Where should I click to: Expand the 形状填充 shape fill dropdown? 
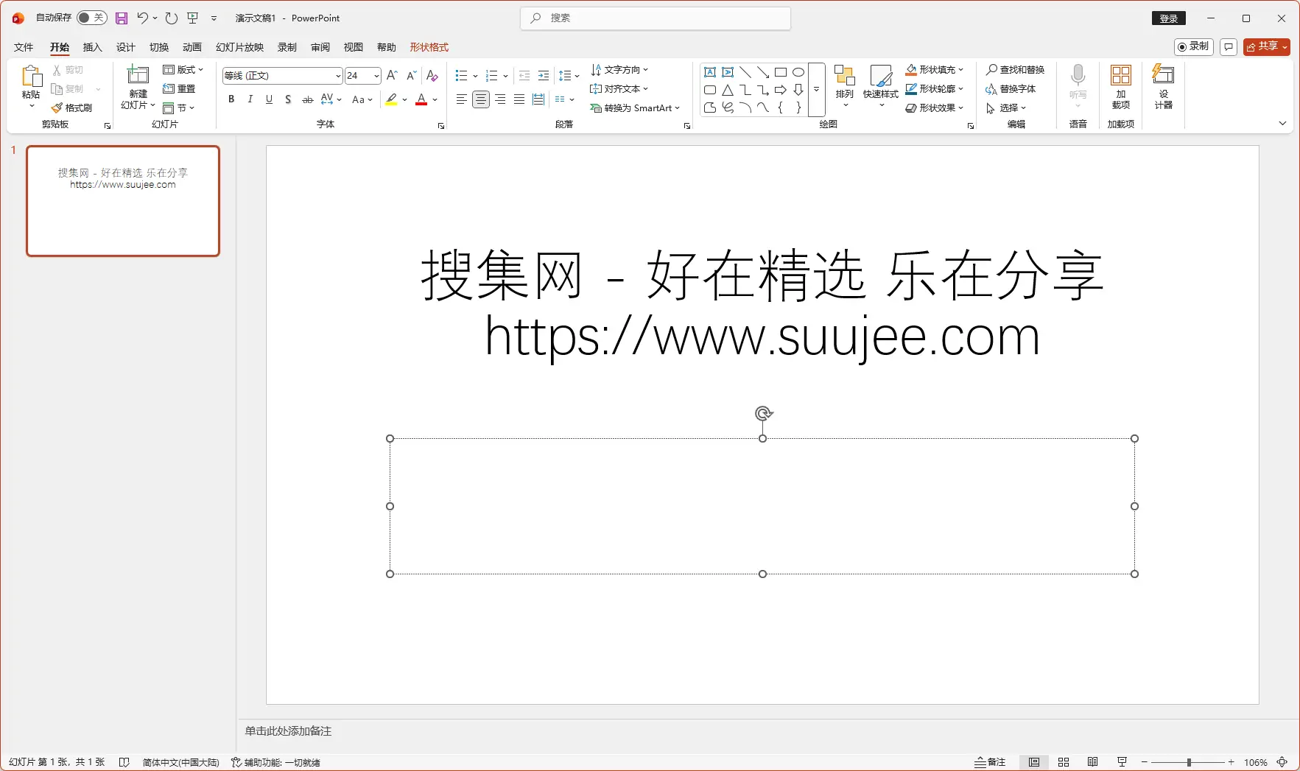coord(961,70)
